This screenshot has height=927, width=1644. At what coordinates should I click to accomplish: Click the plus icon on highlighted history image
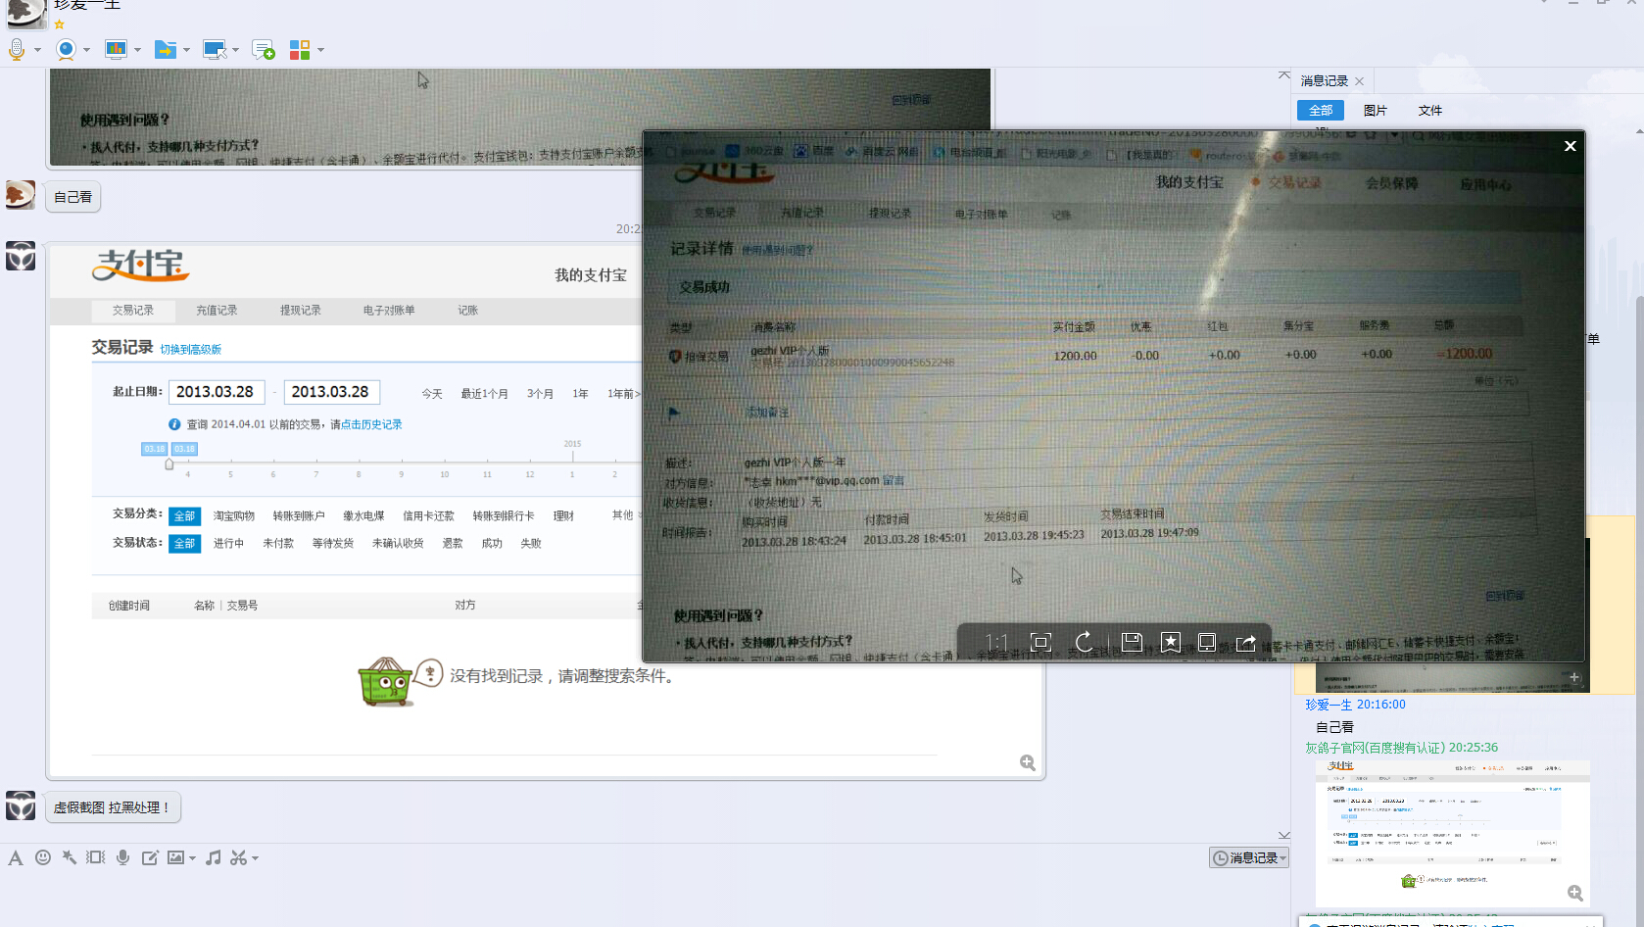(x=1574, y=677)
